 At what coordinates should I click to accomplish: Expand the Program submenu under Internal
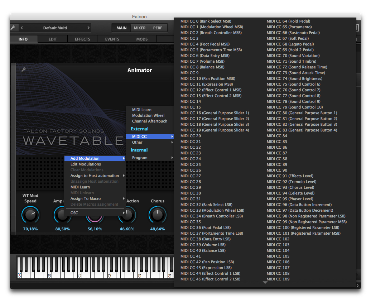point(150,158)
